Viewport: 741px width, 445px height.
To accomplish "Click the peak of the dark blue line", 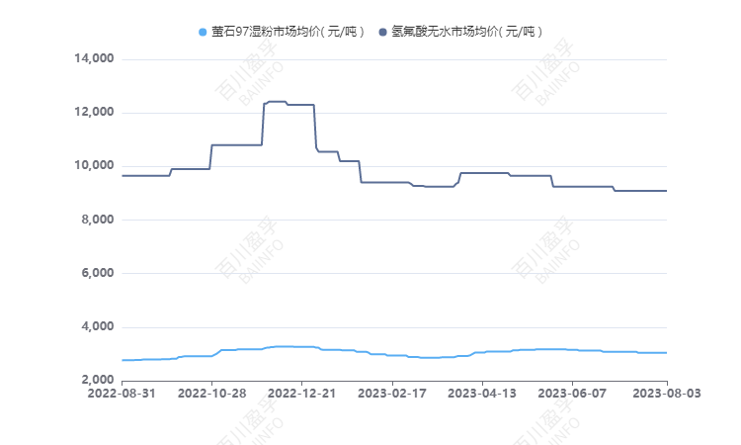I will [x=277, y=102].
